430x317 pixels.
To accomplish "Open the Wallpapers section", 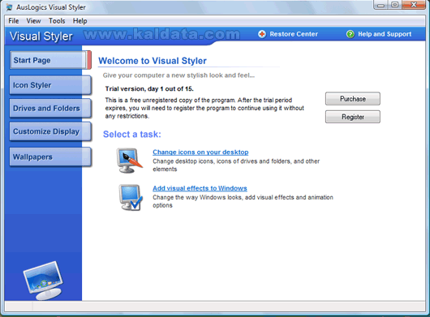I will click(50, 156).
